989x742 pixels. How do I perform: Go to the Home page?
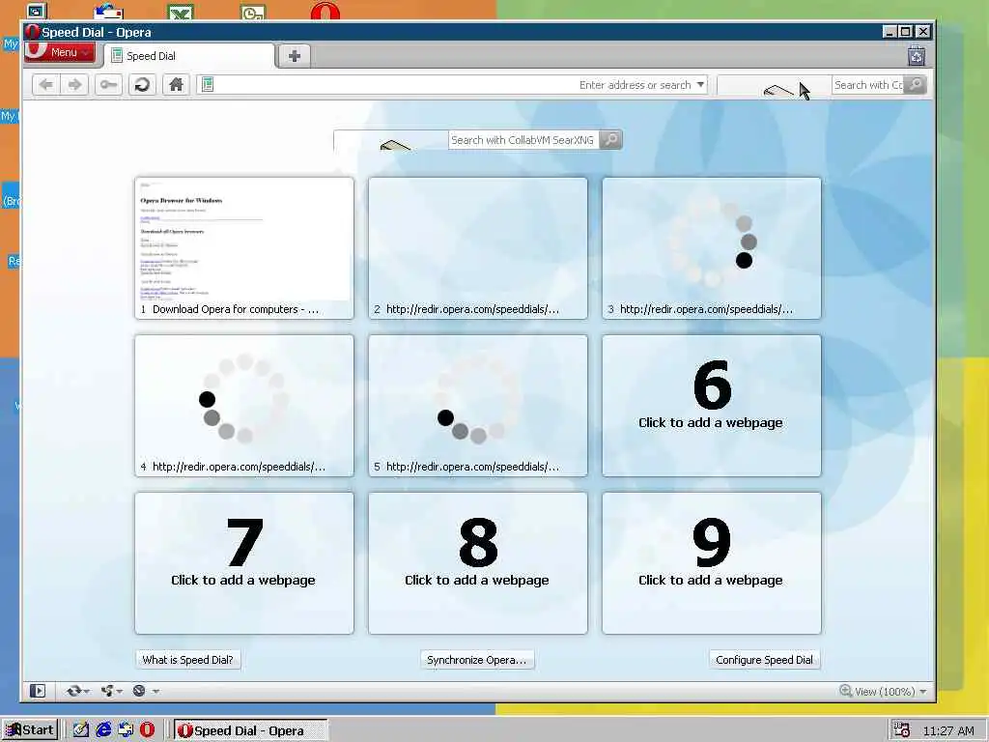point(176,85)
